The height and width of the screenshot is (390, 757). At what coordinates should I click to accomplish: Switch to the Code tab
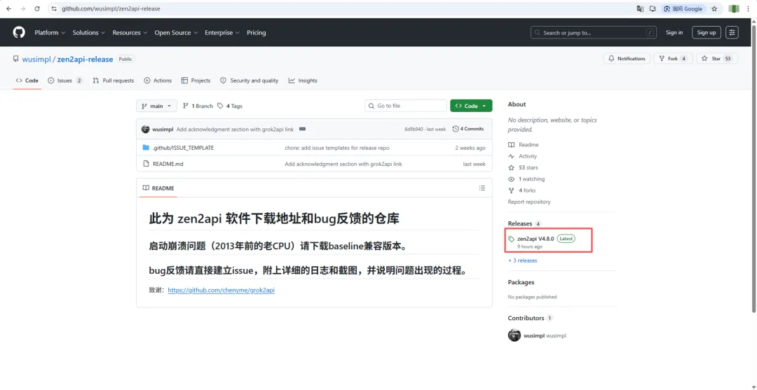27,81
